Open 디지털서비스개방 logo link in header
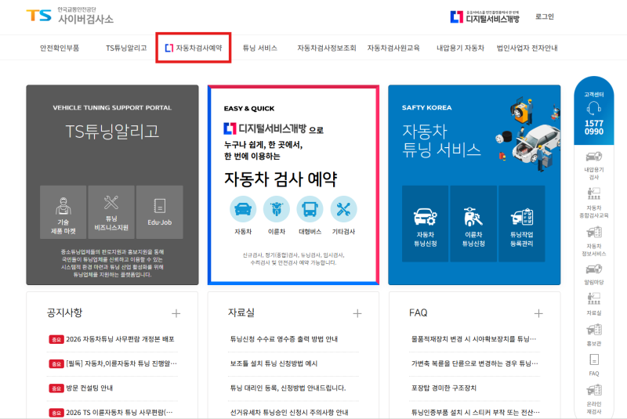 tap(484, 16)
